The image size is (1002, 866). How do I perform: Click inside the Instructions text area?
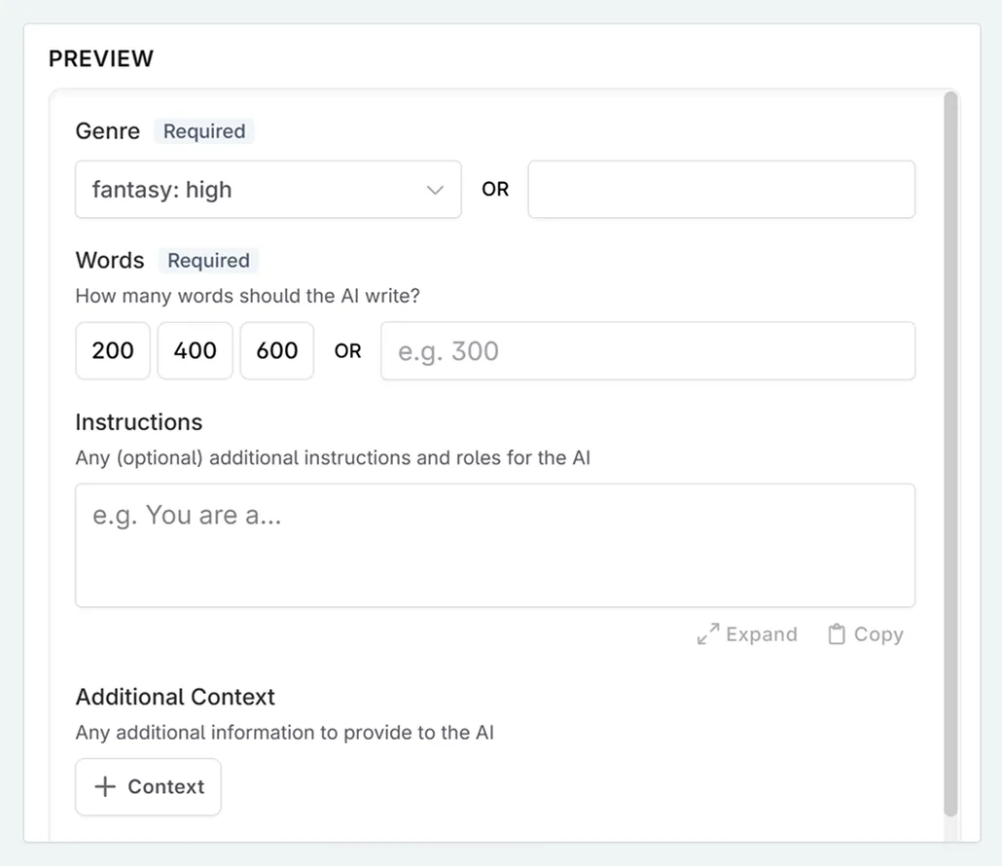tap(495, 545)
